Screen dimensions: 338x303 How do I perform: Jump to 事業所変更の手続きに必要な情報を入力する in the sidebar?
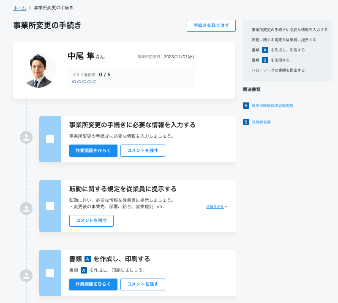[289, 29]
